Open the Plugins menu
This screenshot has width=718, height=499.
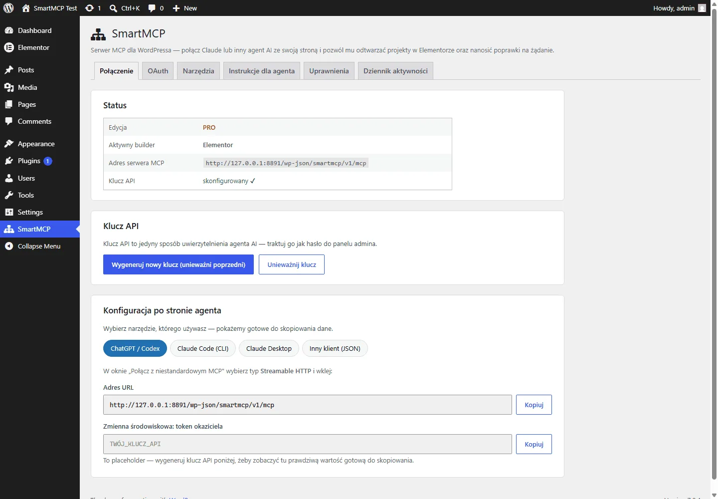click(40, 161)
